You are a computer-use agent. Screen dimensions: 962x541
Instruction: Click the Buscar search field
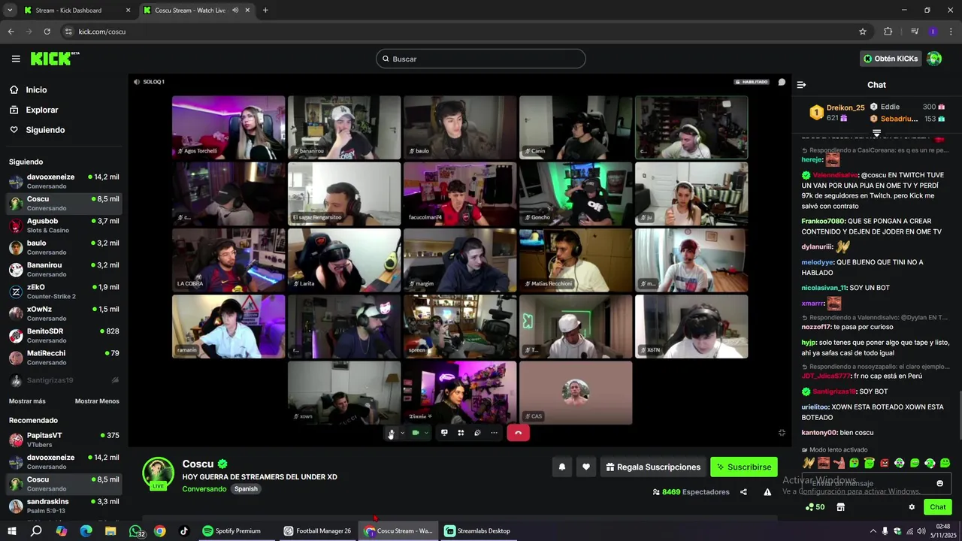[x=481, y=59]
